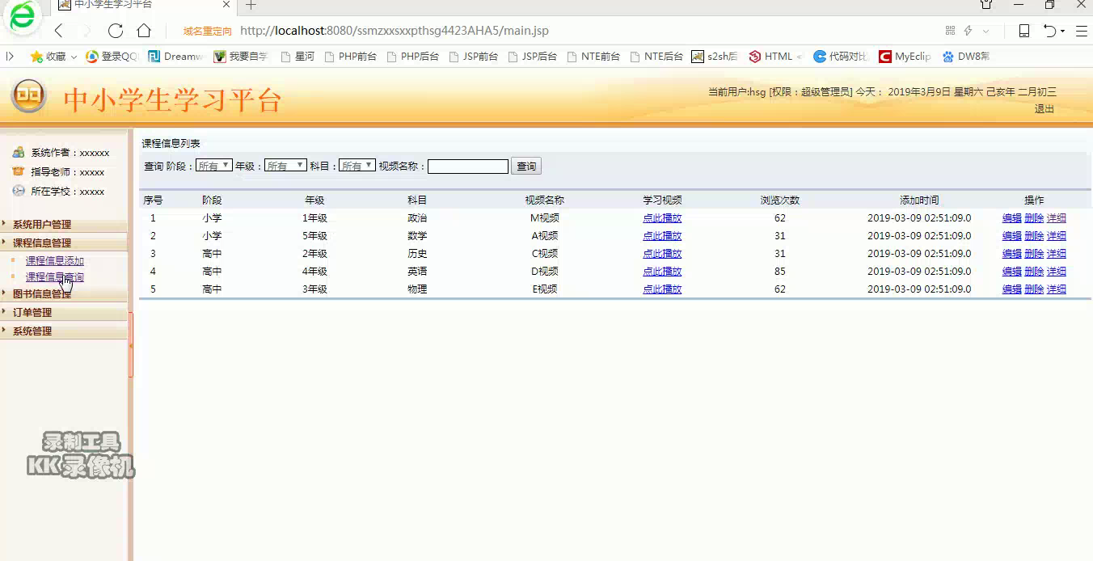View E视频 details via 详细
Viewport: 1093px width, 561px height.
tap(1056, 289)
